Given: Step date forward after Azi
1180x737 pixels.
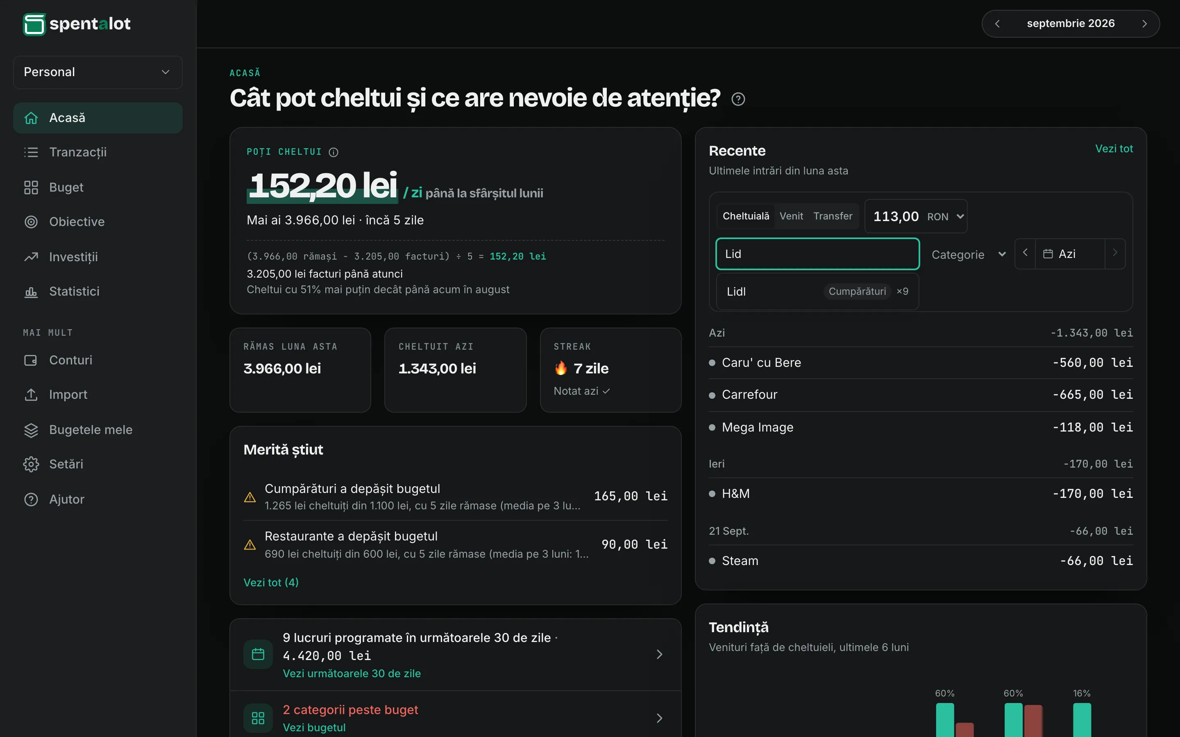Looking at the screenshot, I should click(1115, 253).
